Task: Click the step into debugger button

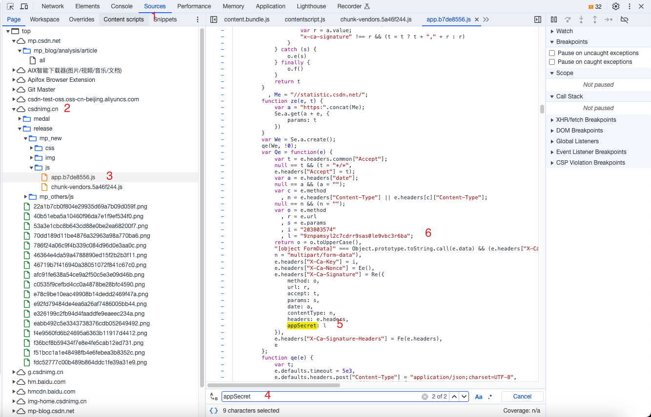Action: pos(581,19)
